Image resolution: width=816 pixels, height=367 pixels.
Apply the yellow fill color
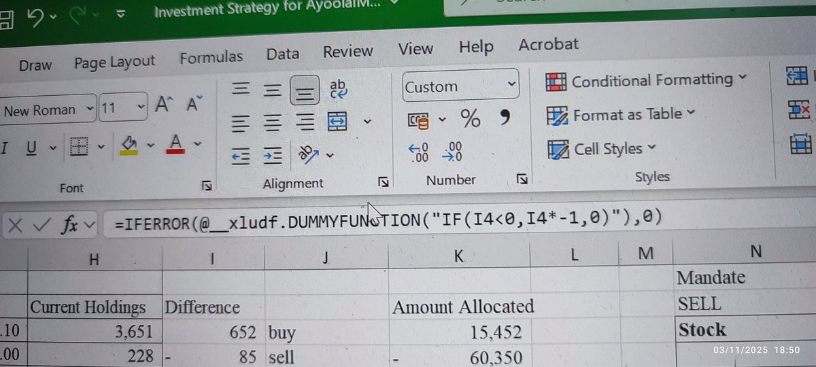click(x=129, y=144)
